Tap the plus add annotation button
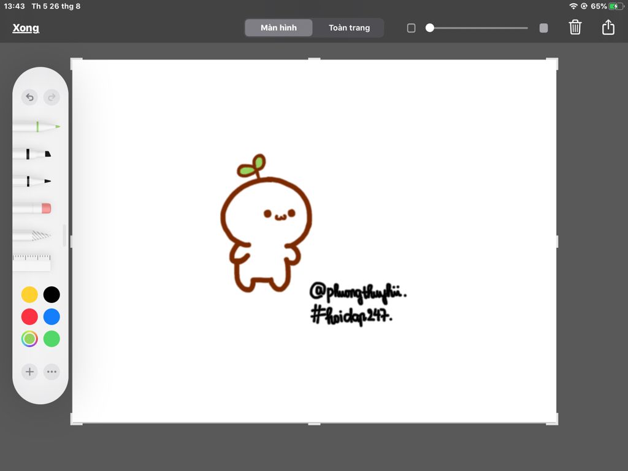The width and height of the screenshot is (628, 471). 29,372
